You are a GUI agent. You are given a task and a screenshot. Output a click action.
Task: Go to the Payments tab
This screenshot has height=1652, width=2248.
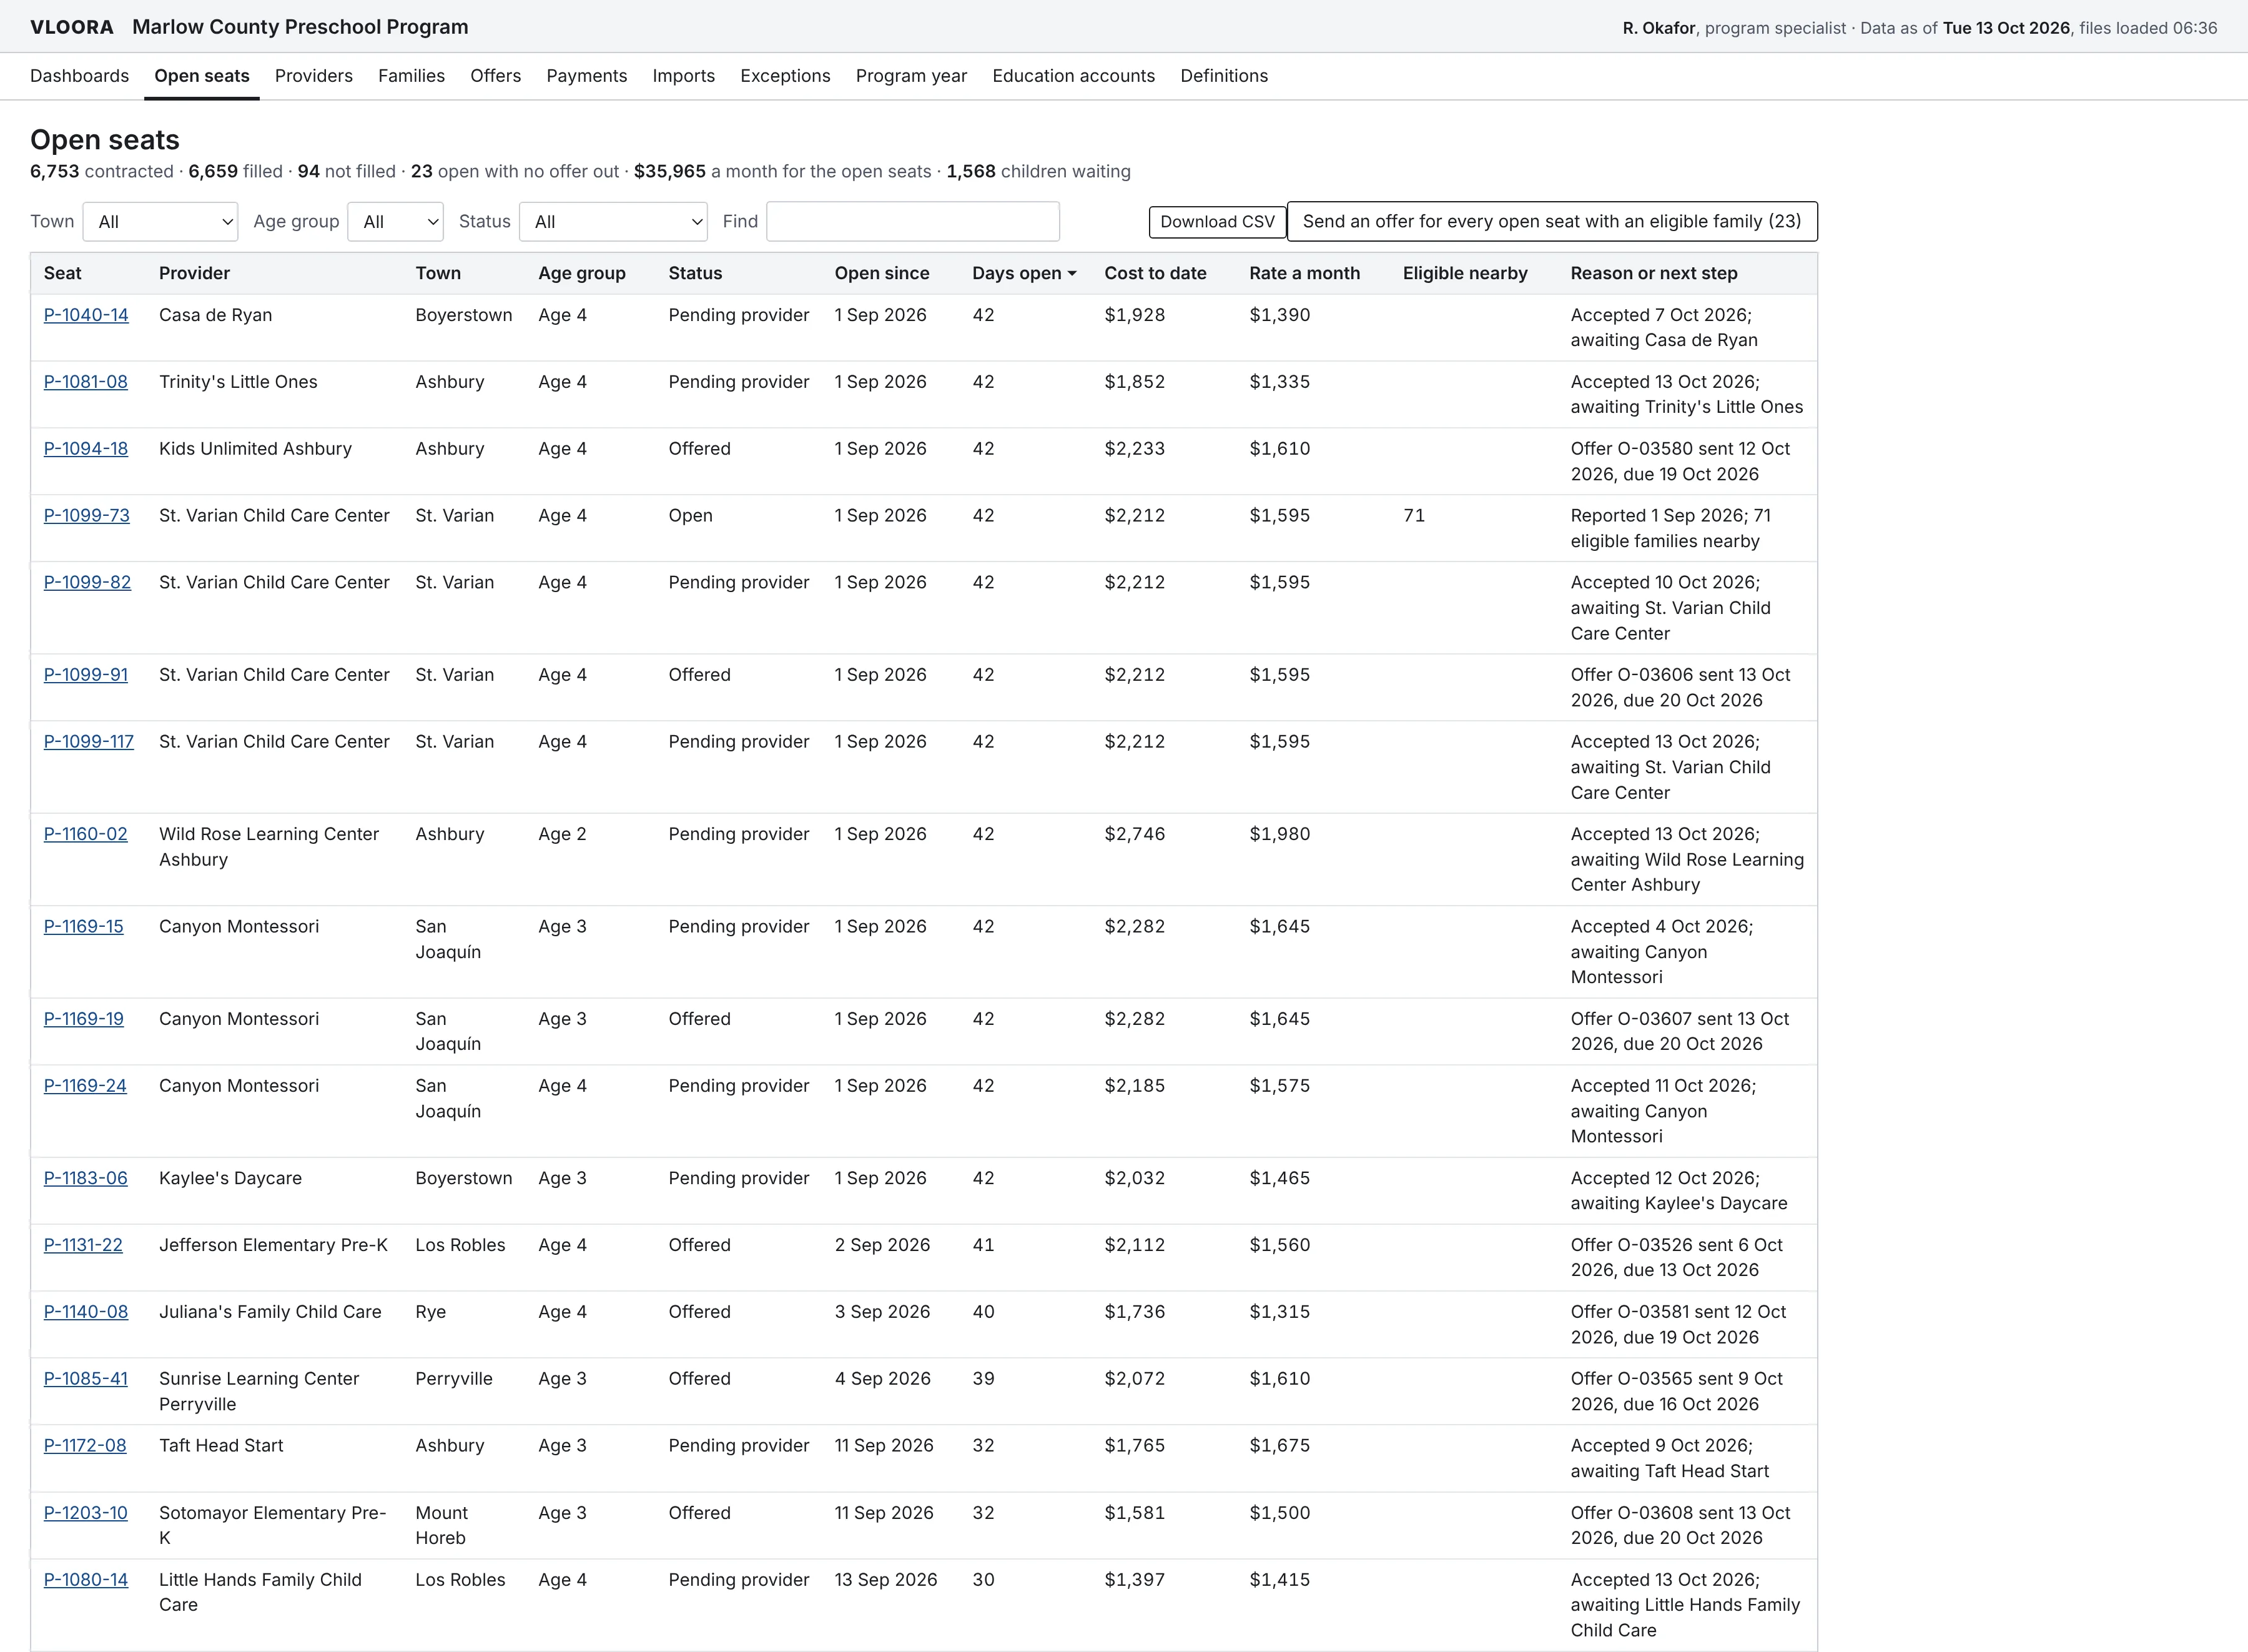(x=587, y=76)
